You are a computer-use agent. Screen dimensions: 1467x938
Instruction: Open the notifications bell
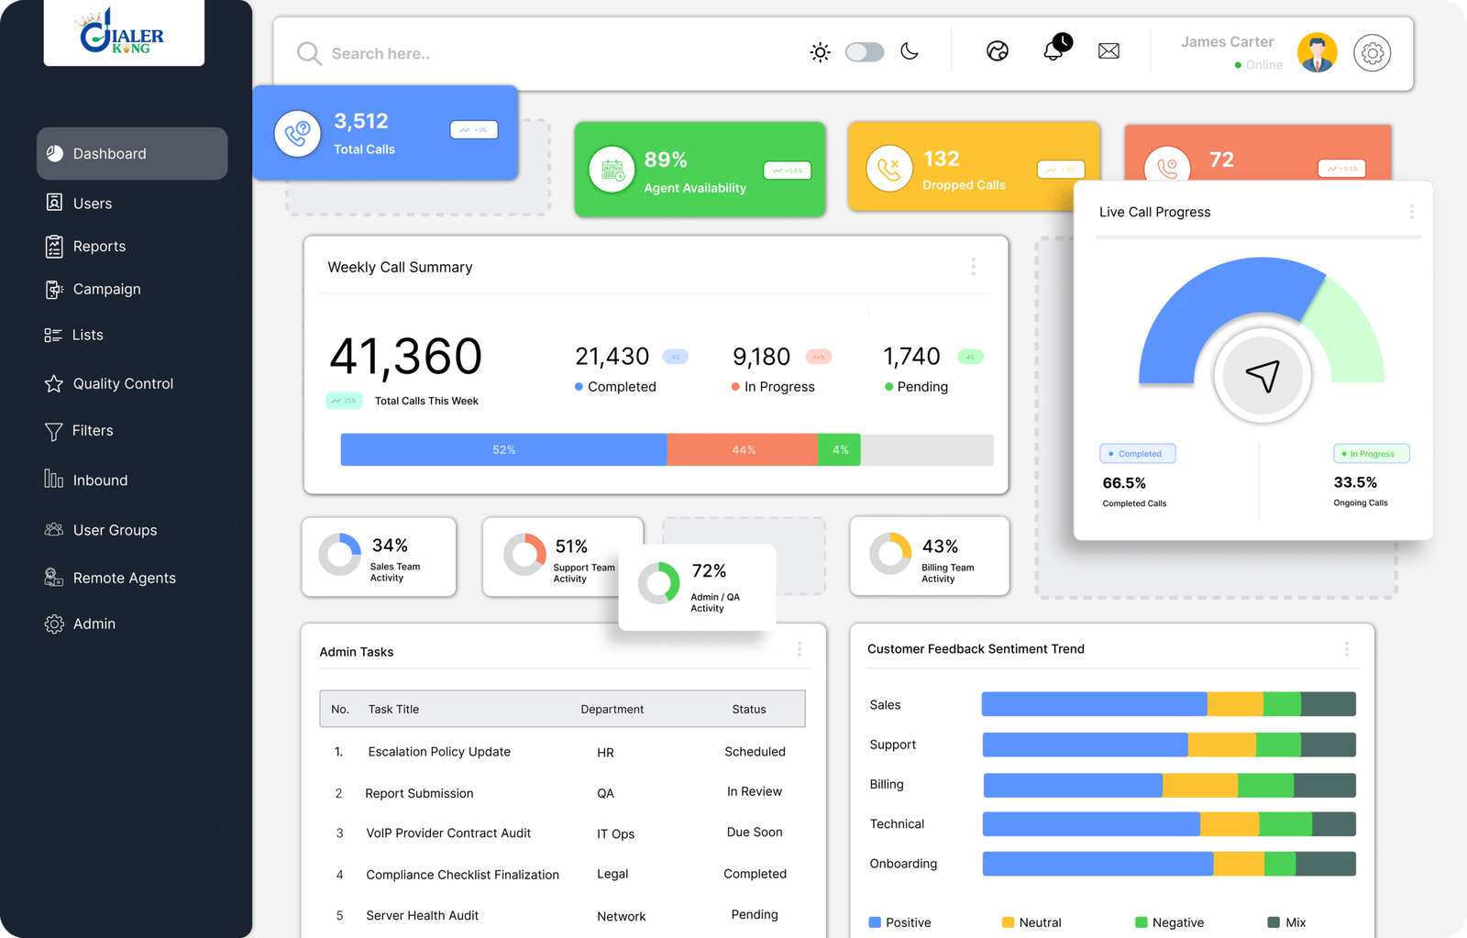(1055, 50)
